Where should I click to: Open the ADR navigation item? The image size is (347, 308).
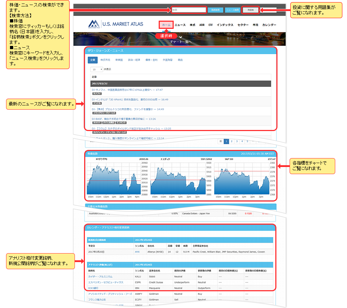202,25
